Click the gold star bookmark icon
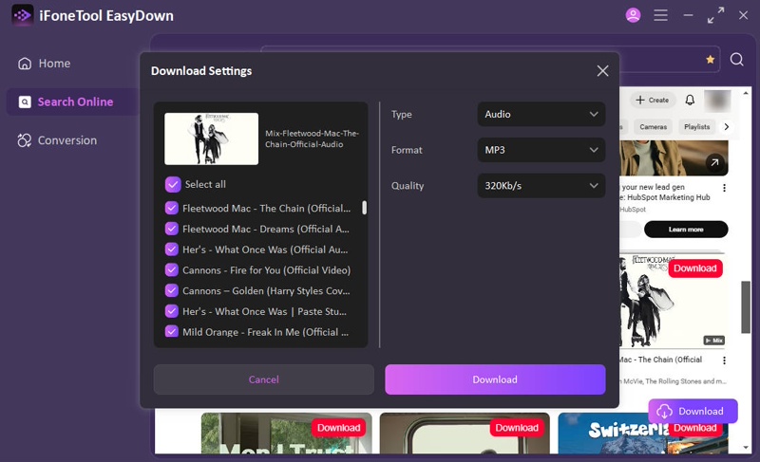The width and height of the screenshot is (760, 462). pyautogui.click(x=710, y=60)
